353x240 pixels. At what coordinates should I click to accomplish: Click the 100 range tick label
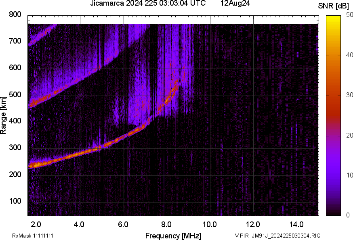(15, 201)
